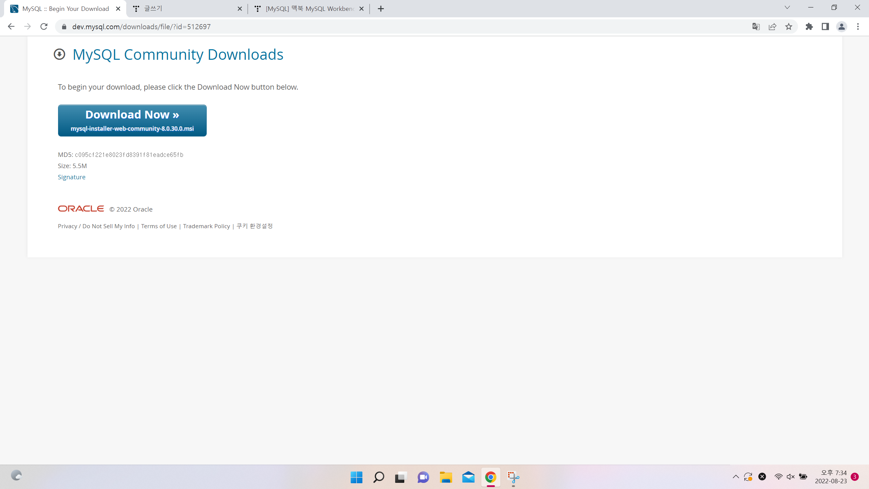This screenshot has width=869, height=489.
Task: Click the sync status tray icon
Action: click(748, 477)
